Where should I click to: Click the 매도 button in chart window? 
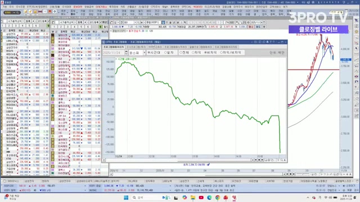click(258, 27)
